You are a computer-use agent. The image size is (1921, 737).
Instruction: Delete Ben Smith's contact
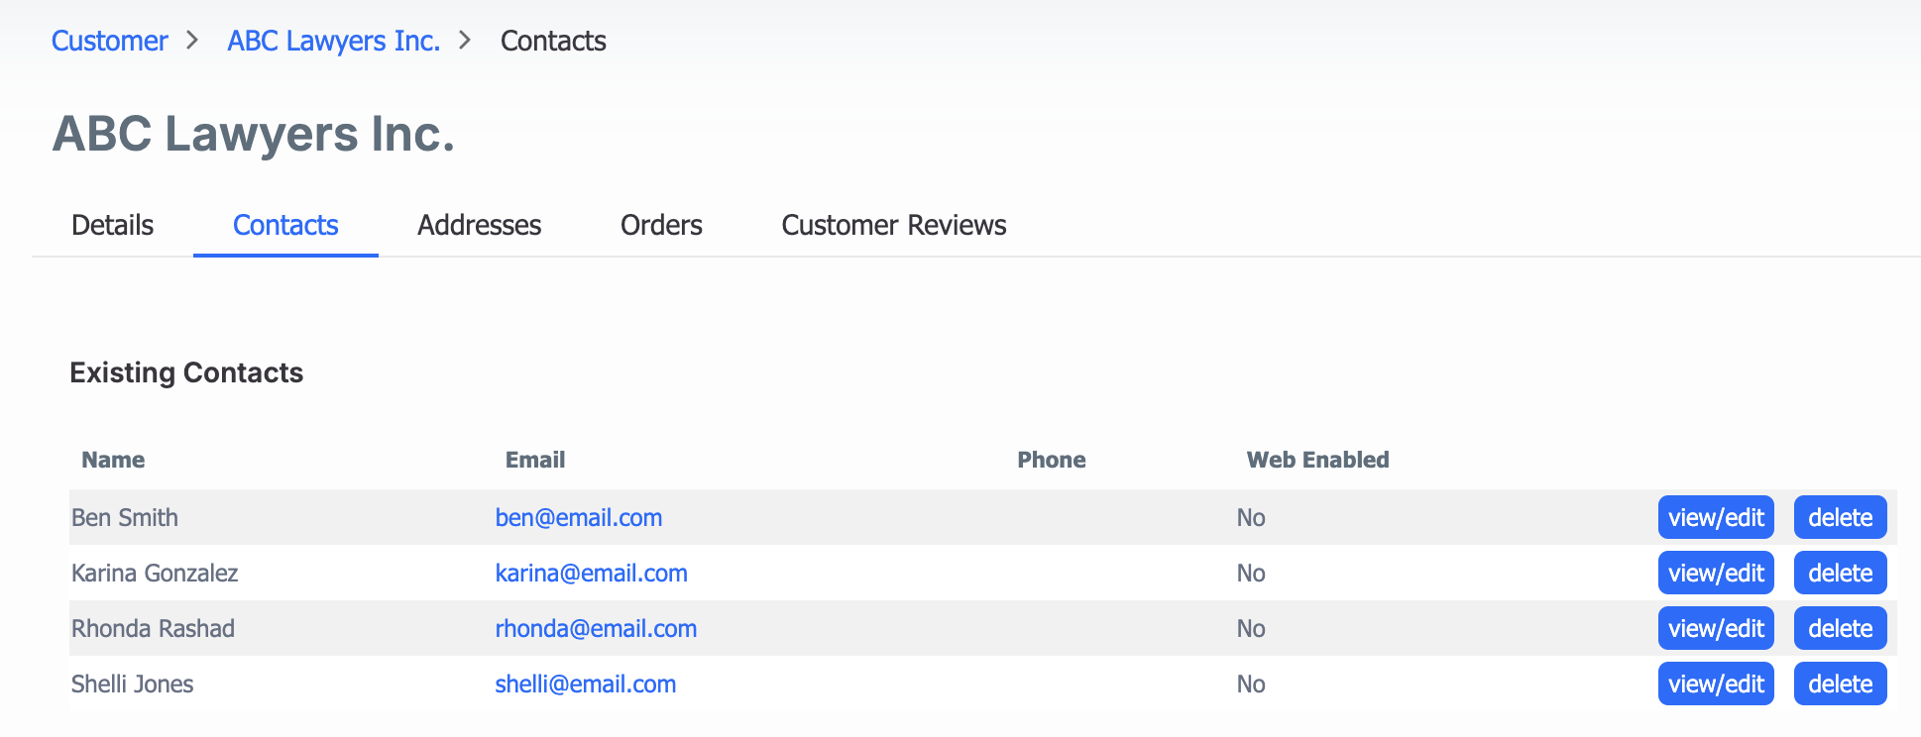(x=1840, y=517)
